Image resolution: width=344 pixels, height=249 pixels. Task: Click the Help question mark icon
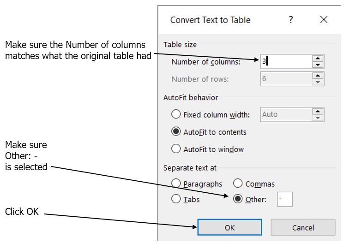pyautogui.click(x=291, y=20)
